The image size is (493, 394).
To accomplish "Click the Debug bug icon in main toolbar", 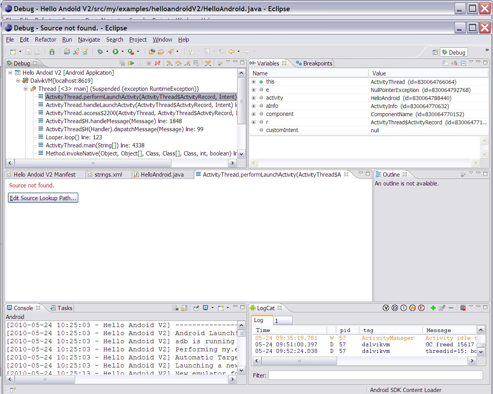I will 100,52.
